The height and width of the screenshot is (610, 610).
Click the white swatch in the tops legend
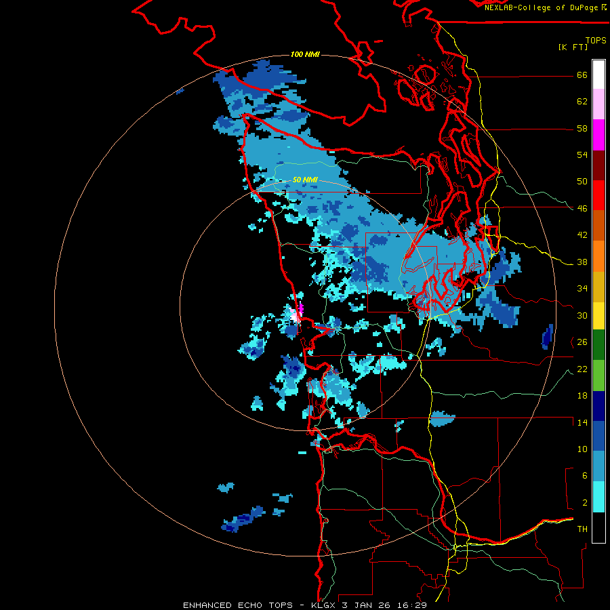(x=598, y=75)
